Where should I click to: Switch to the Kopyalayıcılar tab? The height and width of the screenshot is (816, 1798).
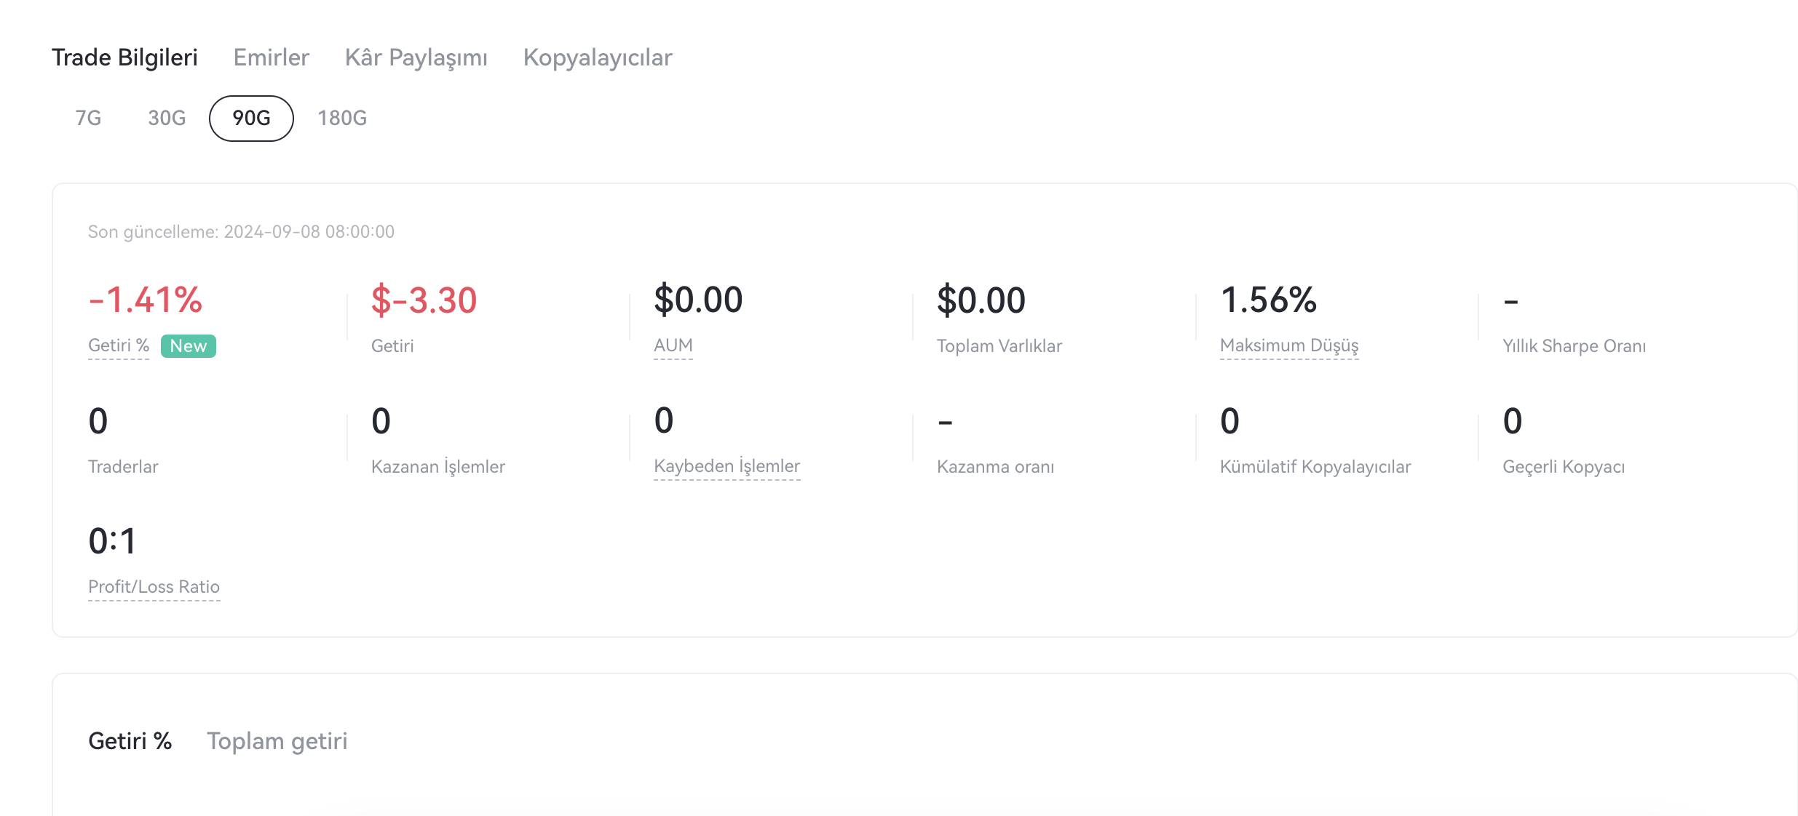click(x=597, y=57)
